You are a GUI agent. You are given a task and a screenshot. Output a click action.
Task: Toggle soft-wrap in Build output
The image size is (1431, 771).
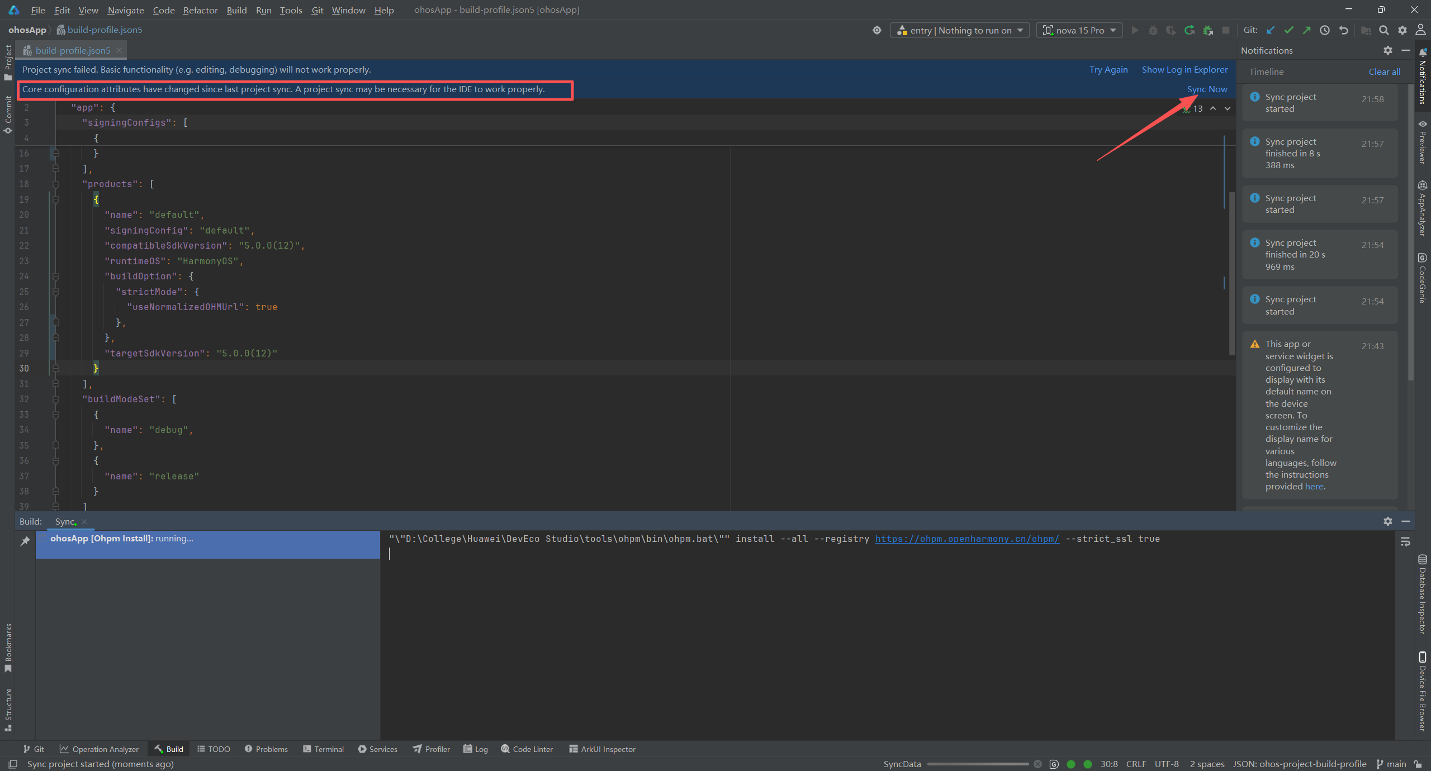1405,541
